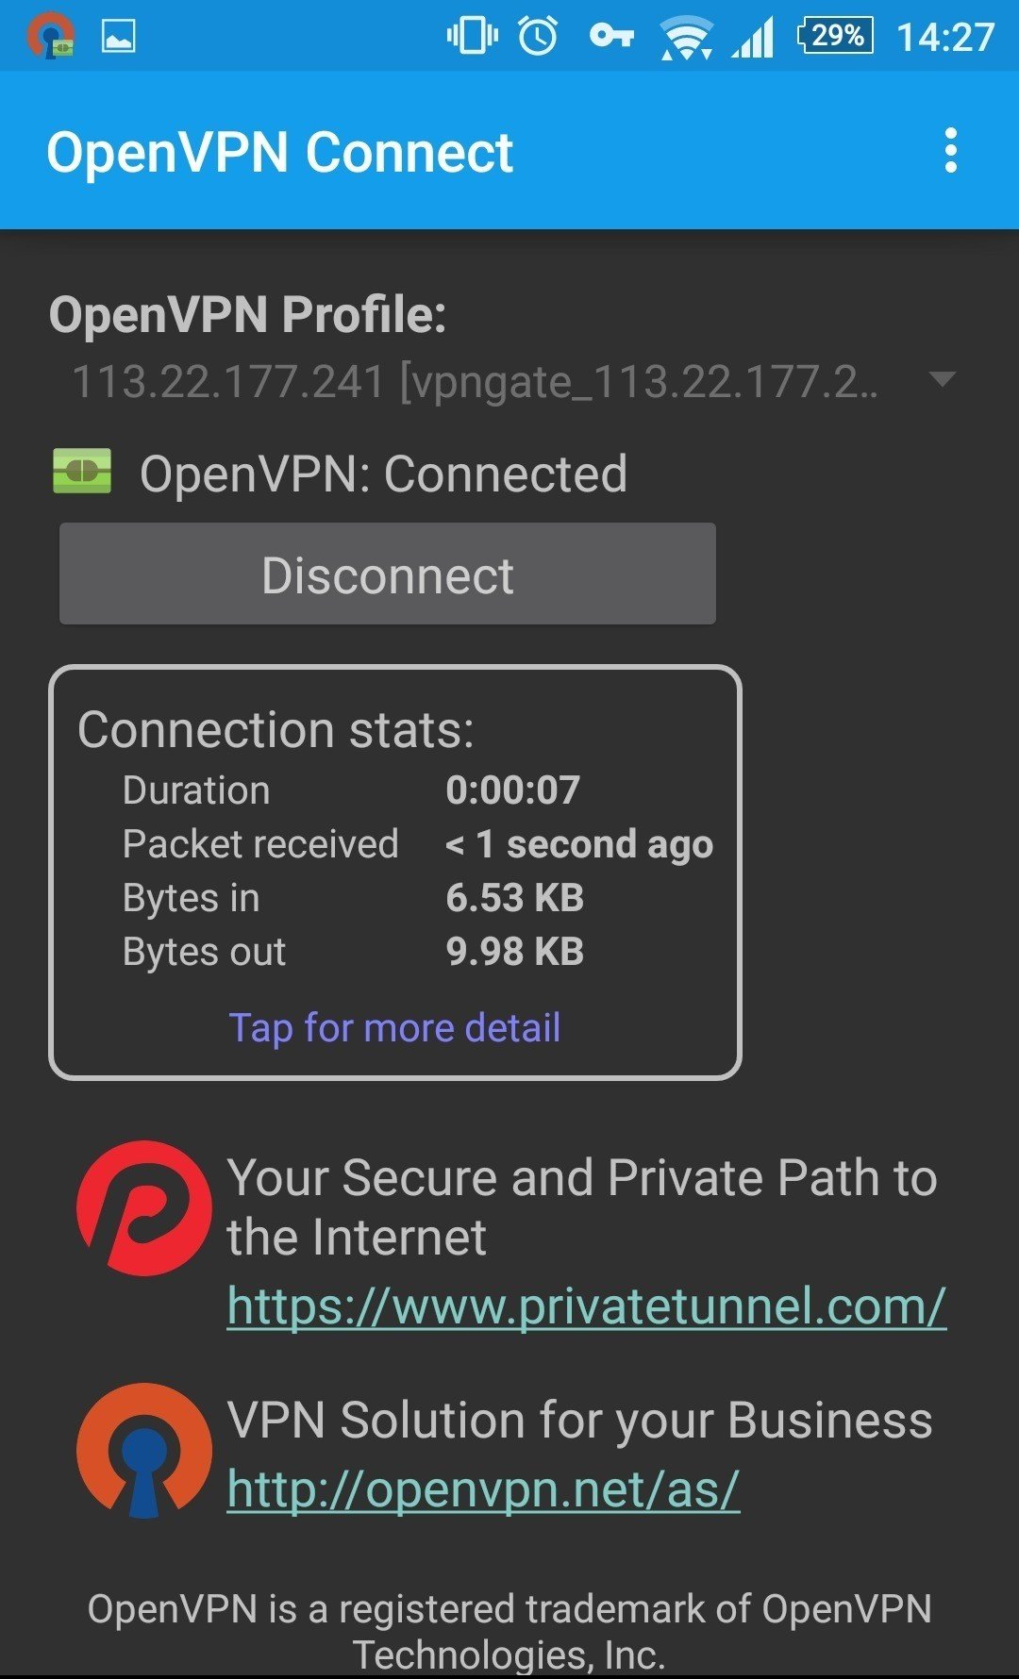Tap the battery 29% indicator
The image size is (1019, 1679).
pos(835,36)
